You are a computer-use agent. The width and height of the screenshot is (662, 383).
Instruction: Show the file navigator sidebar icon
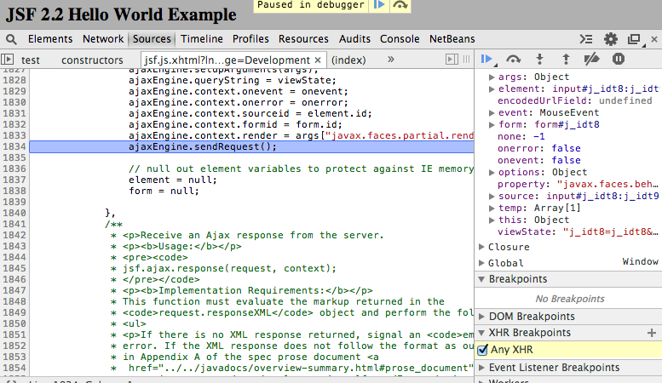click(8, 60)
